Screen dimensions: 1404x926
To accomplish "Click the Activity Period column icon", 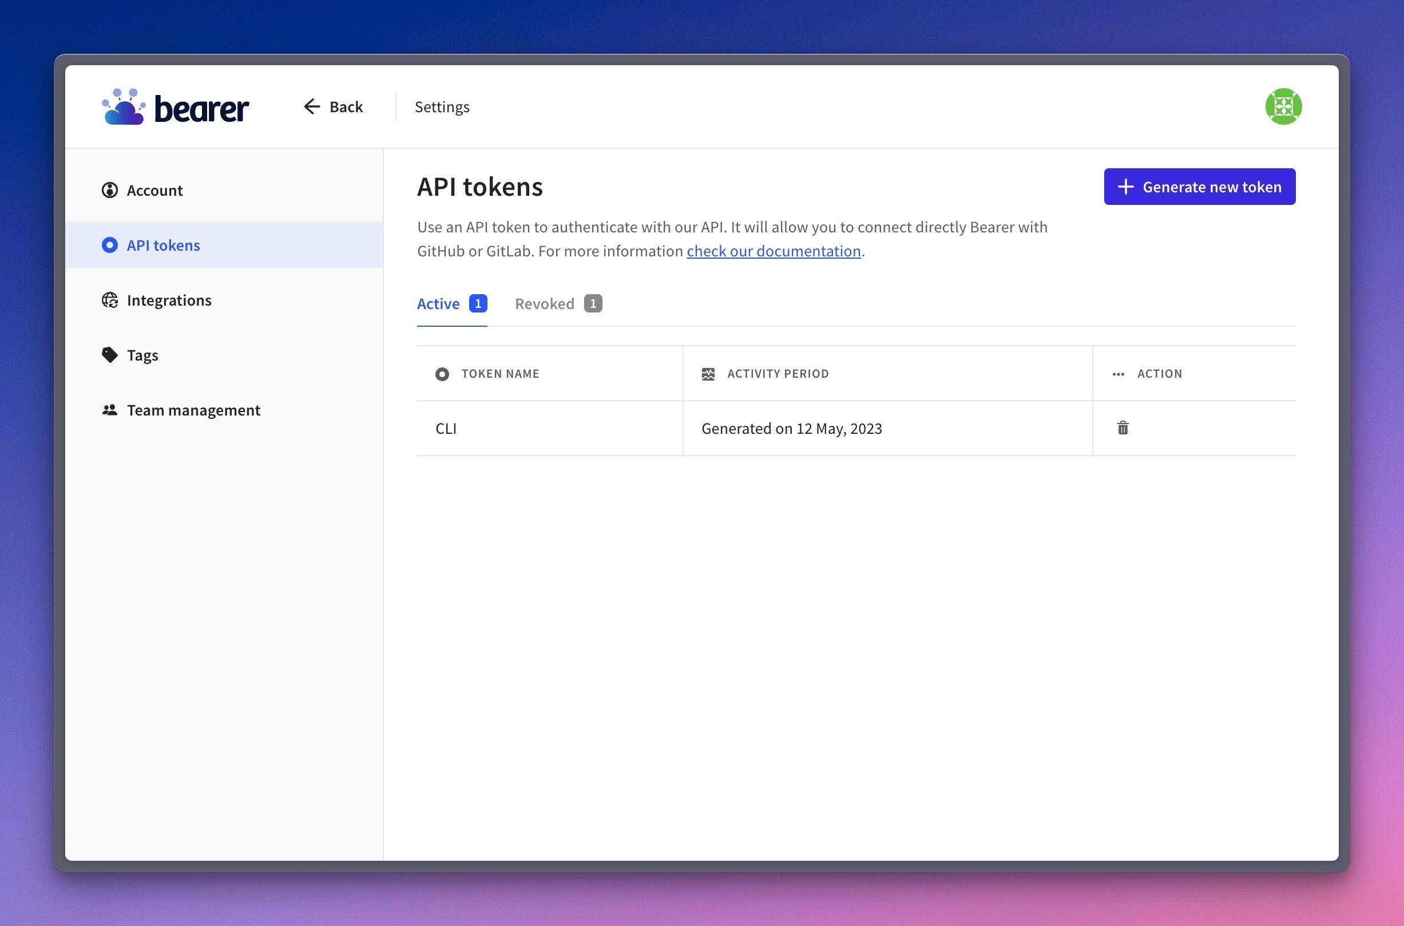I will point(708,374).
